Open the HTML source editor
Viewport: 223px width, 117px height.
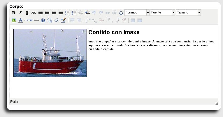[x=29, y=20]
